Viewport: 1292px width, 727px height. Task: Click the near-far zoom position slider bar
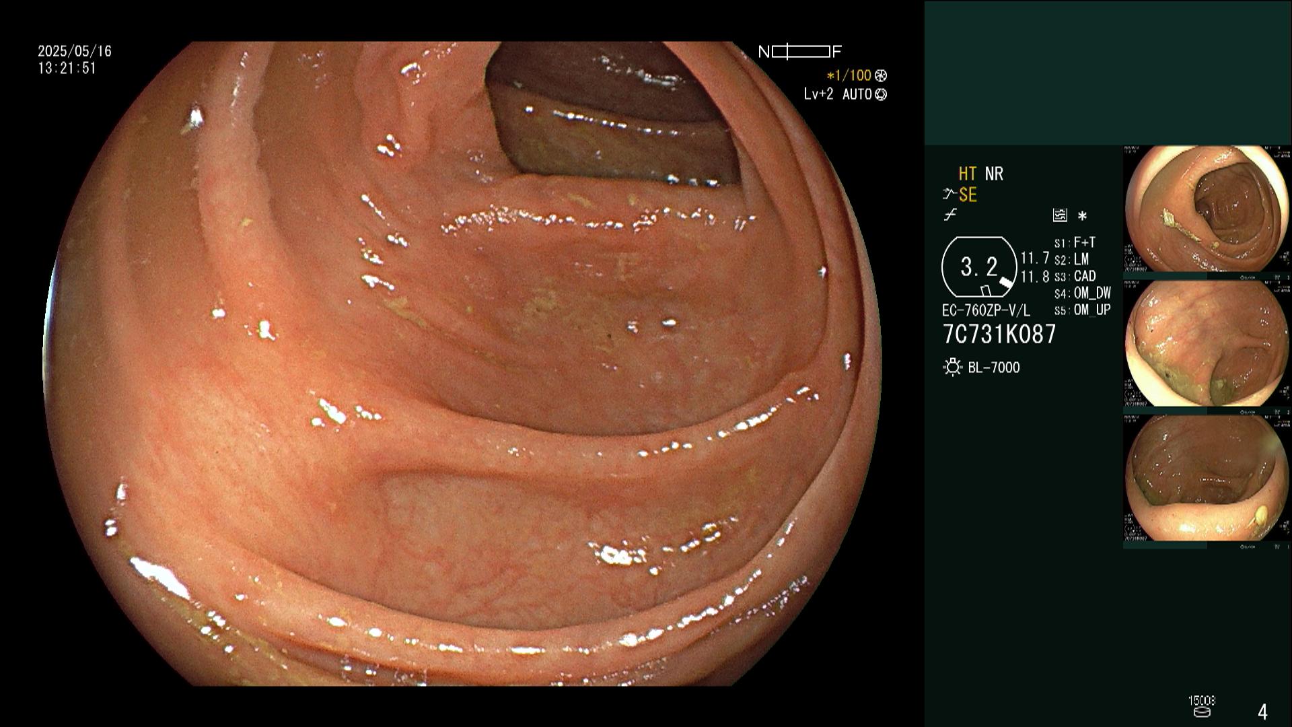pyautogui.click(x=801, y=52)
